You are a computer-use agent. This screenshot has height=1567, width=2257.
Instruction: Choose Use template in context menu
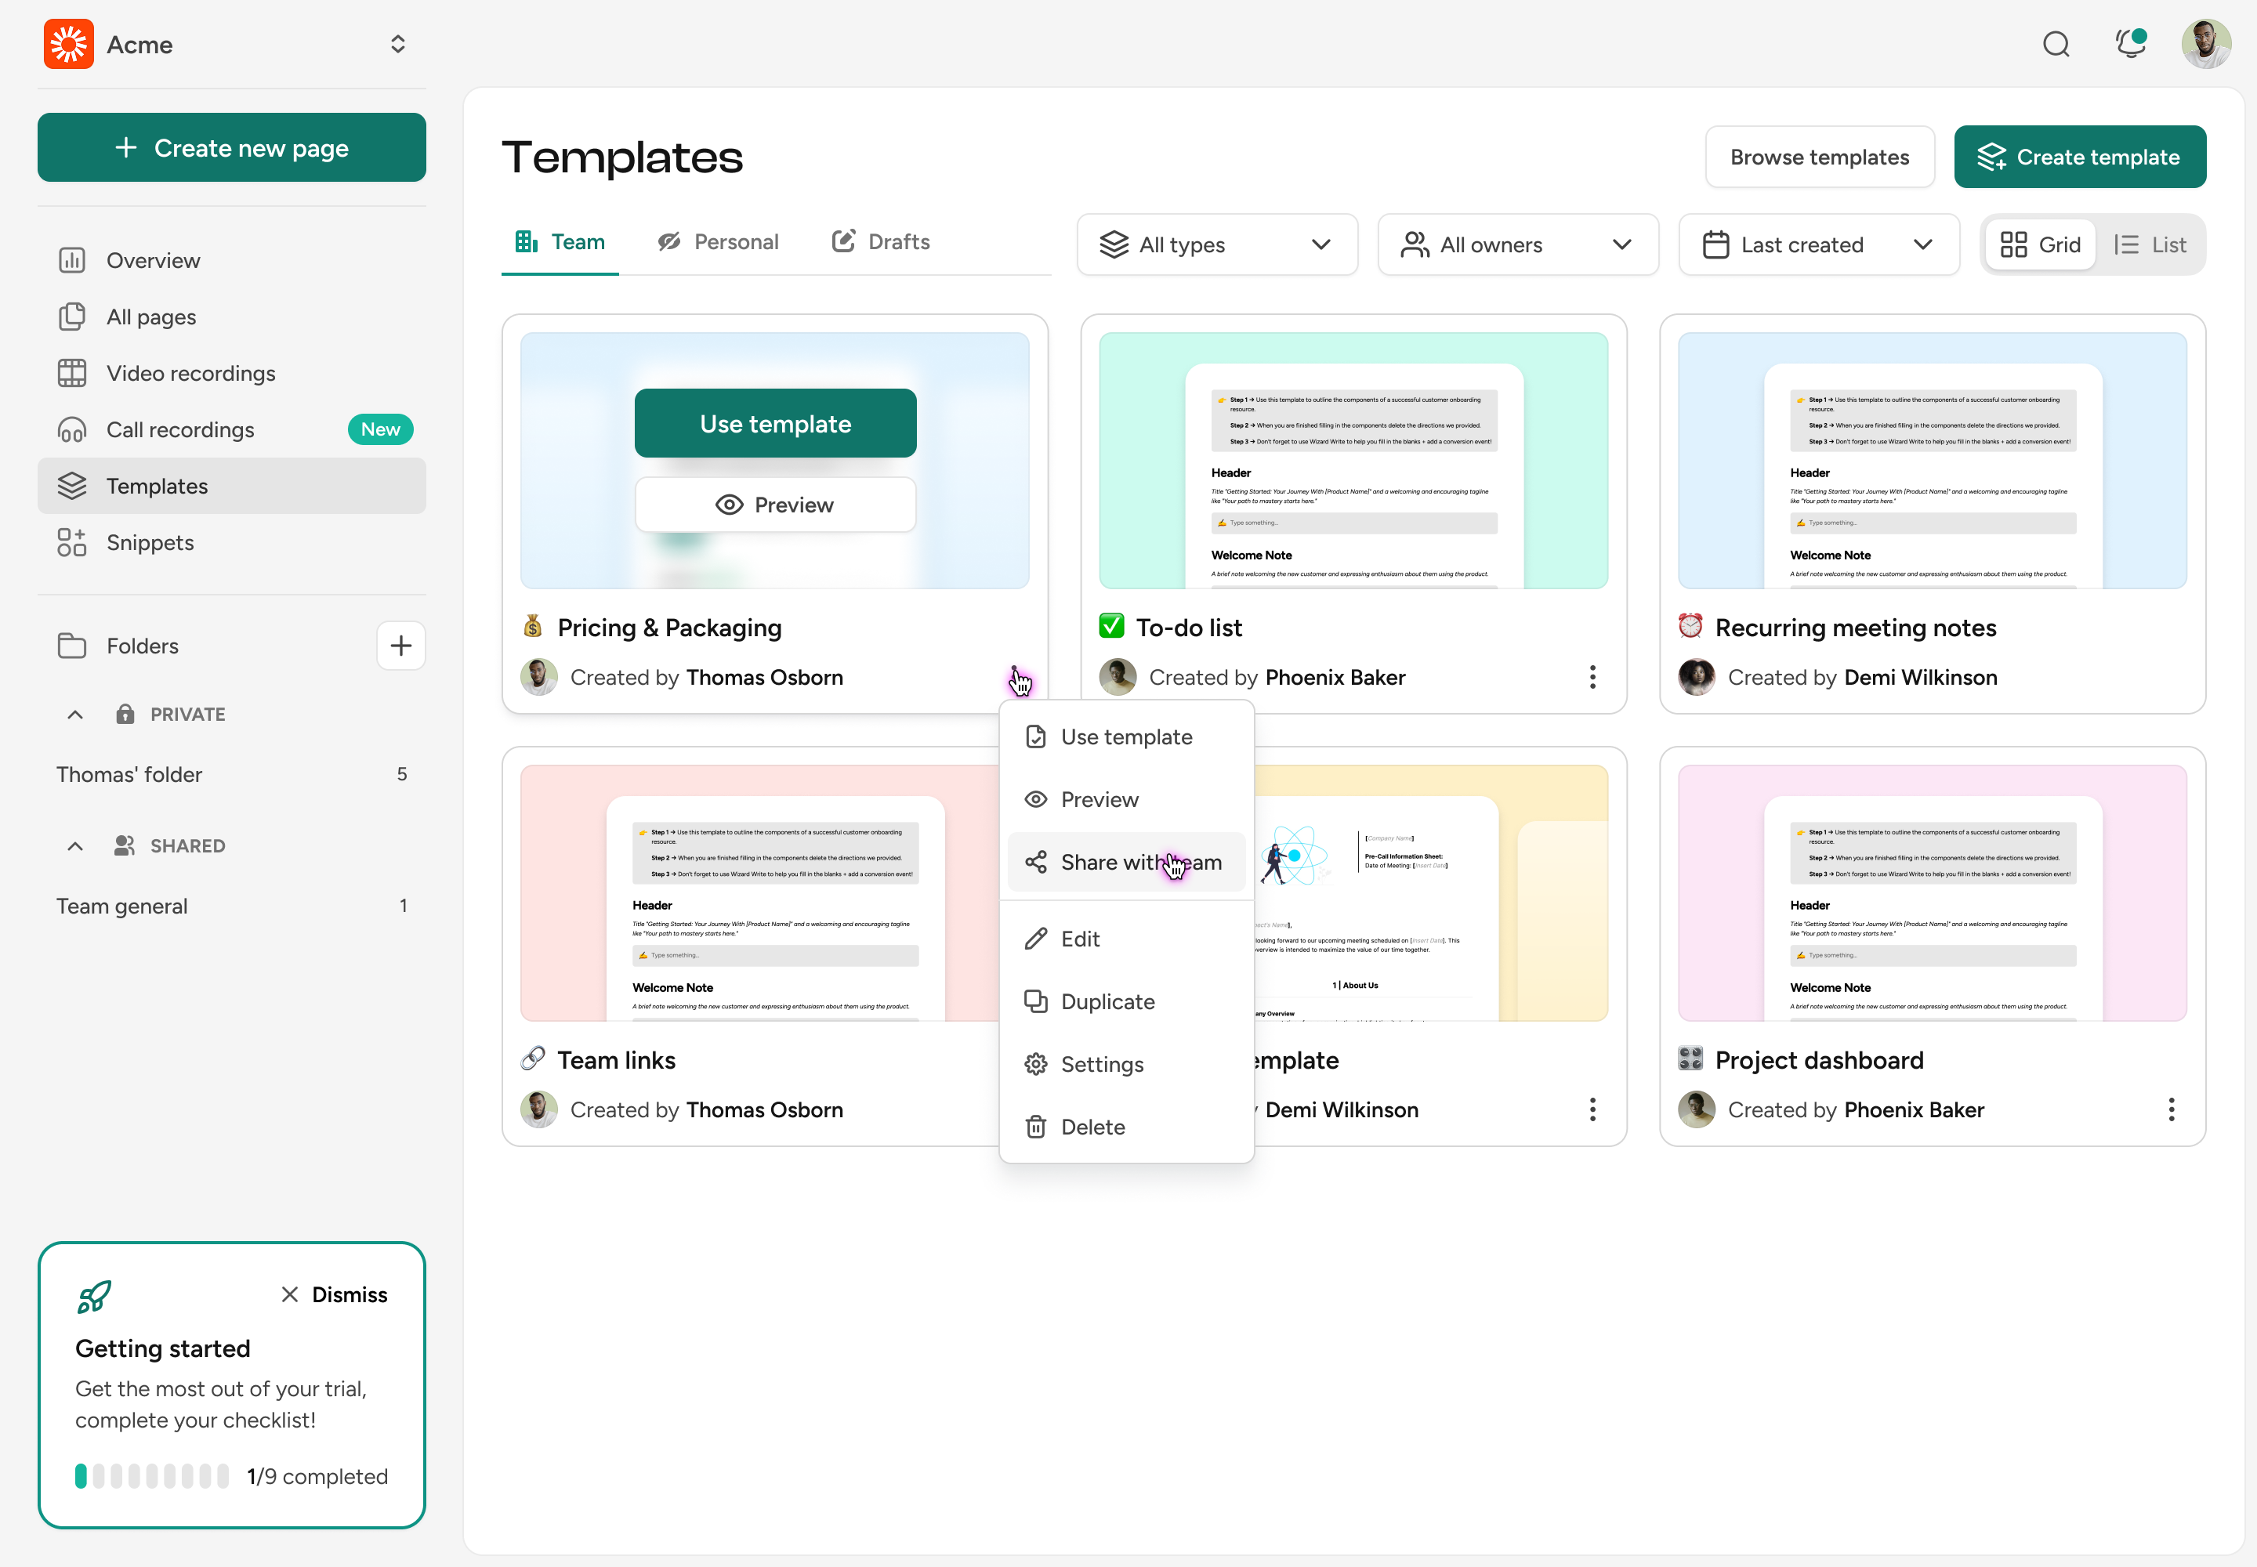coord(1126,736)
